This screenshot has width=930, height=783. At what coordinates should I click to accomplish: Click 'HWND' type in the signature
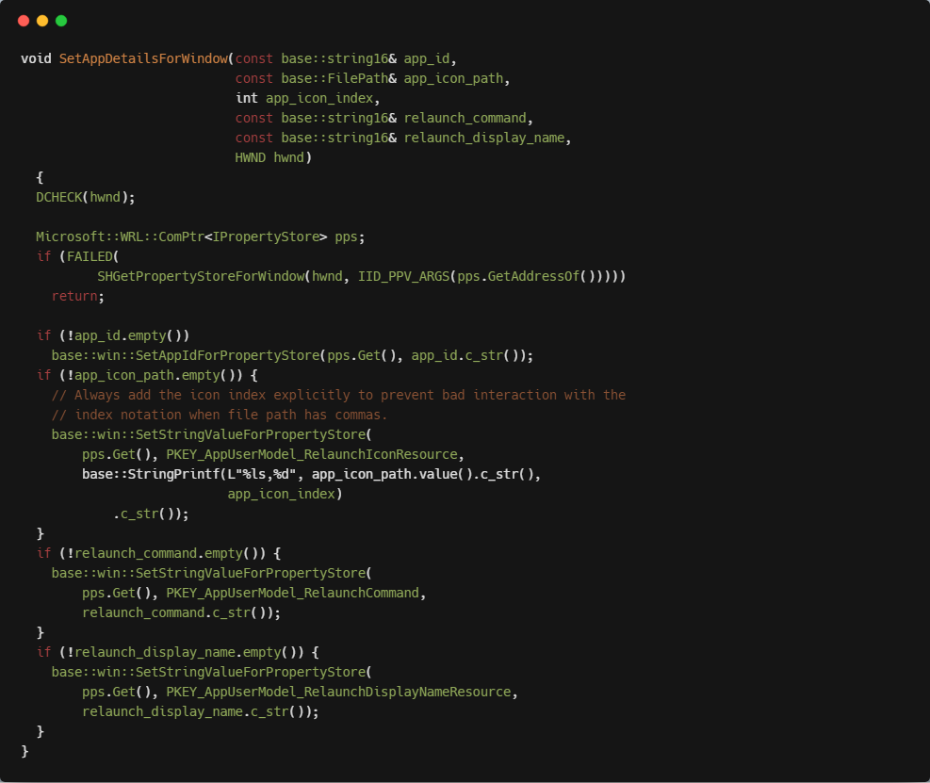click(251, 157)
